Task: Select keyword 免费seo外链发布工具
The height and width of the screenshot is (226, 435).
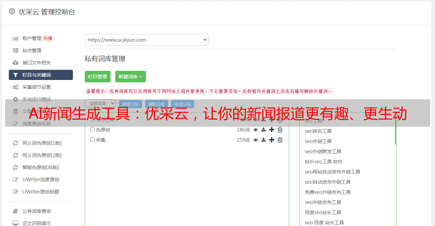Action: tap(328, 192)
